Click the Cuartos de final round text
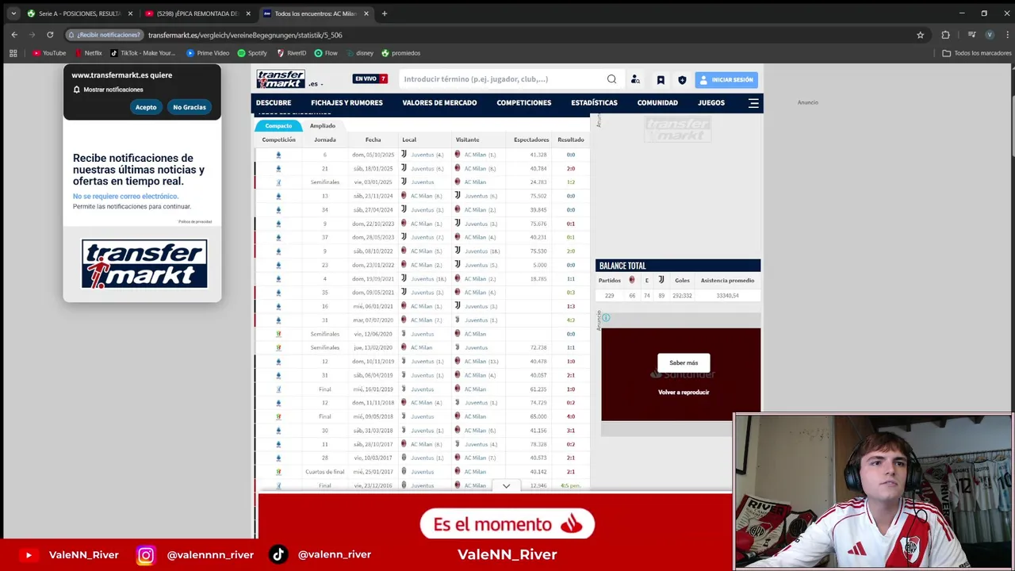1015x571 pixels. pos(325,472)
